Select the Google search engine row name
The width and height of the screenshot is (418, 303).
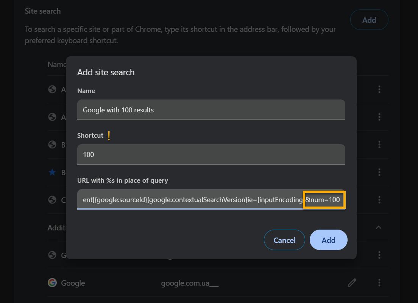coord(73,283)
